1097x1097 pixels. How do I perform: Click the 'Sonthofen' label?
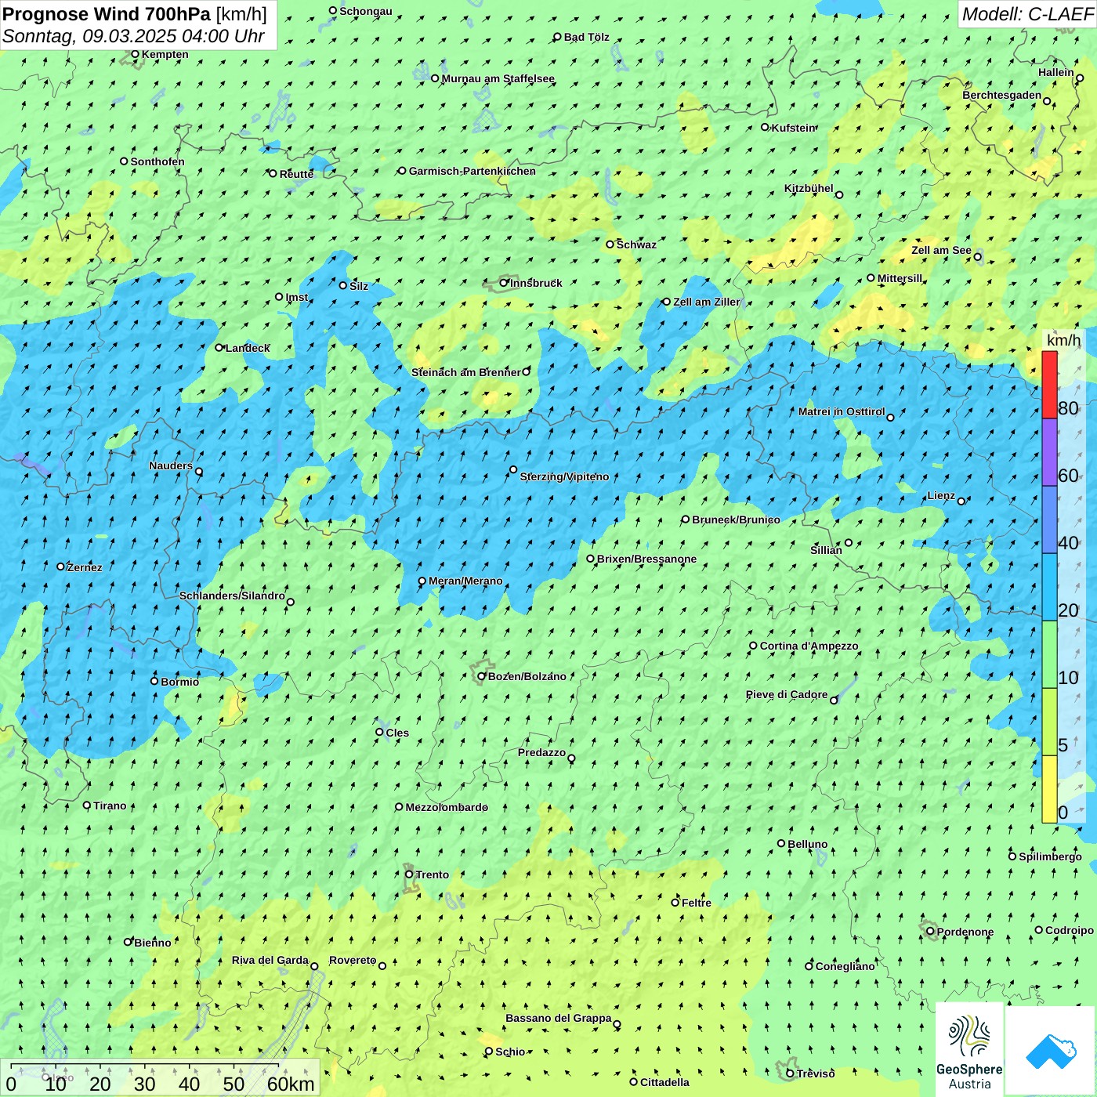[x=157, y=161]
